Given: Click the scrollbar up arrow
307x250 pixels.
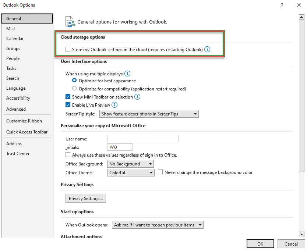Looking at the screenshot, I should (x=301, y=17).
